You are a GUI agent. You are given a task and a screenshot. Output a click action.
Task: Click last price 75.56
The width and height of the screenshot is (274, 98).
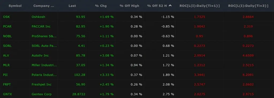[81, 36]
